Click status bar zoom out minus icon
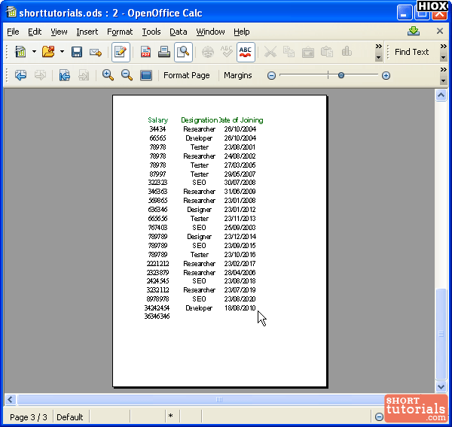 [379, 416]
